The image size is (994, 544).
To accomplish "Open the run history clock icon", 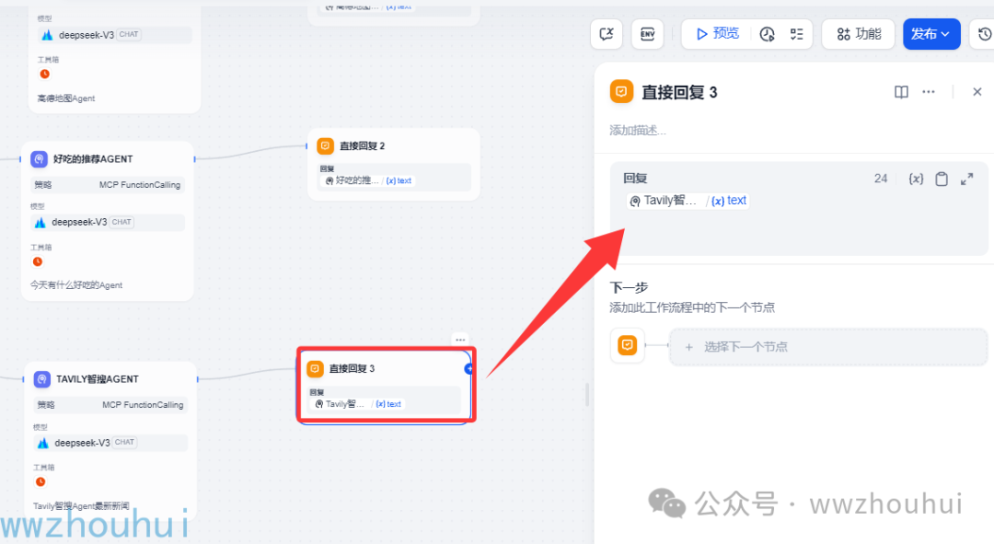I will (x=767, y=34).
